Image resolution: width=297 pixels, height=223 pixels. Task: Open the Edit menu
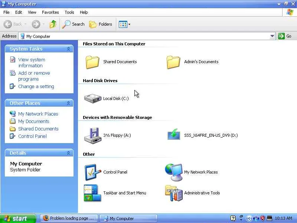[x=19, y=12]
